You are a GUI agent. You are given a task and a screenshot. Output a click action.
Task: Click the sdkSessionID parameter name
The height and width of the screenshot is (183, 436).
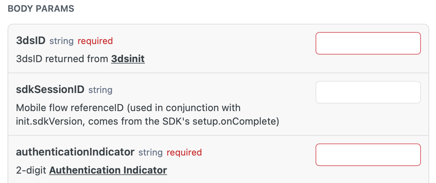click(x=50, y=90)
